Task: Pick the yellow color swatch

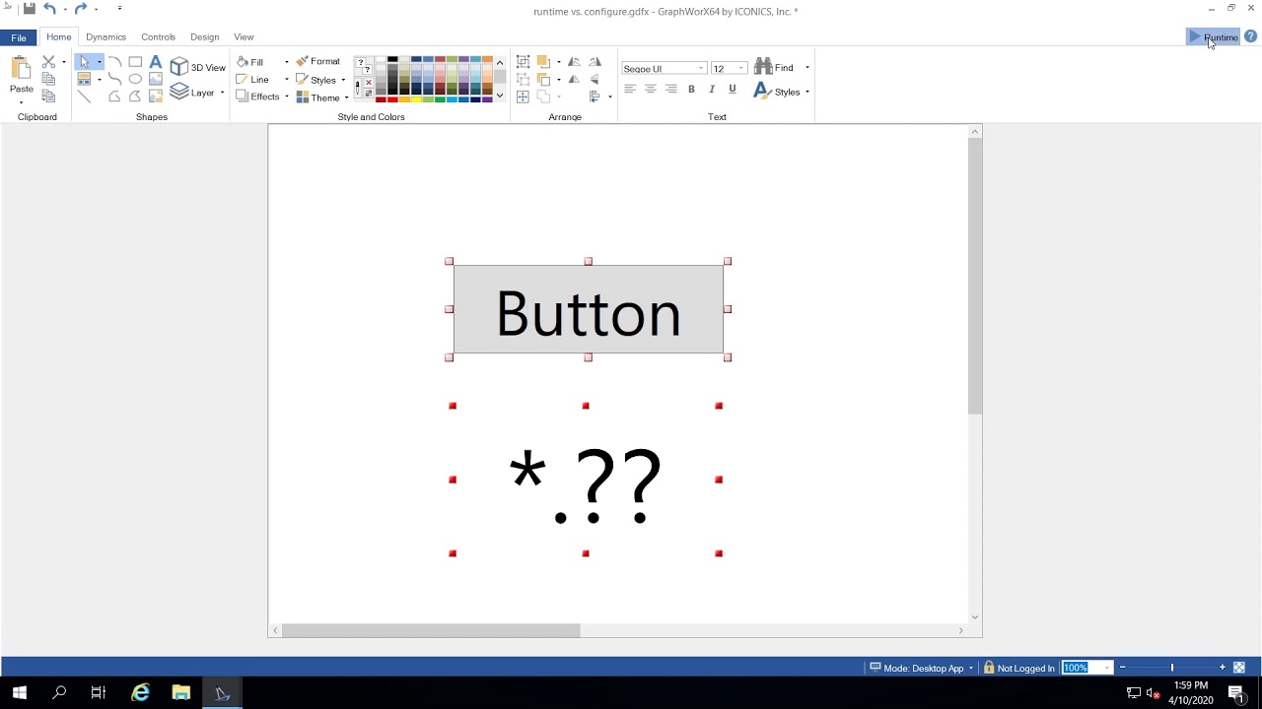Action: pyautogui.click(x=416, y=99)
